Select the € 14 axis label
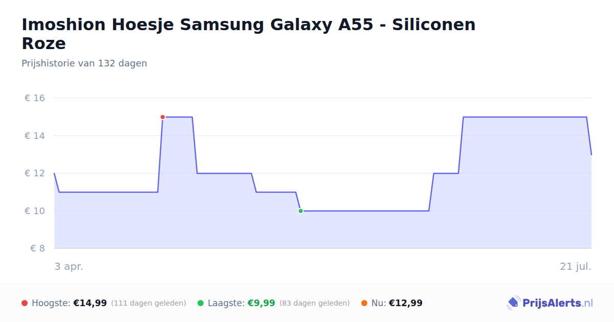The image size is (614, 322). pos(35,136)
